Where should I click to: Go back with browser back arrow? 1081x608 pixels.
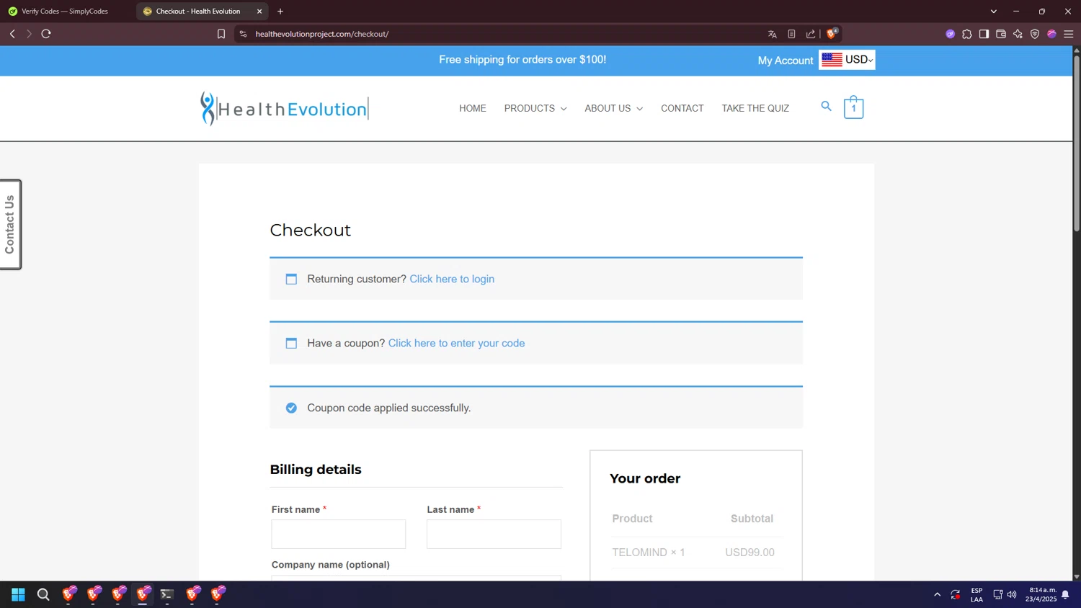[x=12, y=34]
